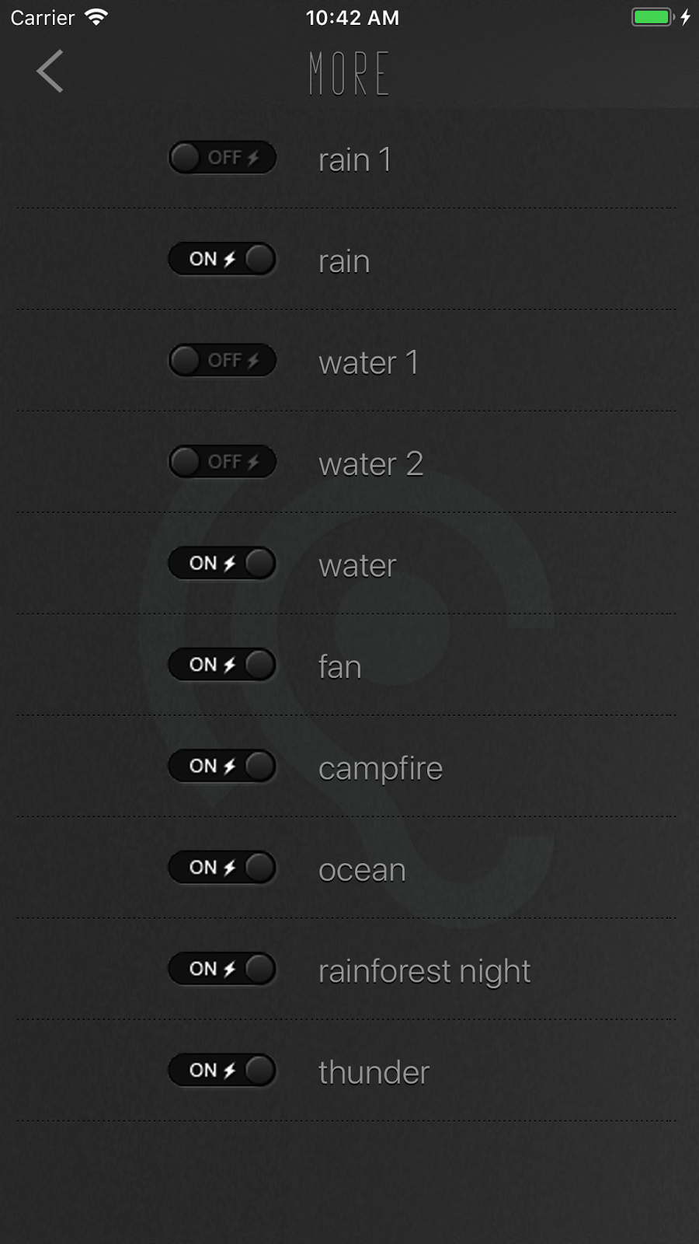Select the rain 1 label
699x1244 pixels.
(354, 160)
